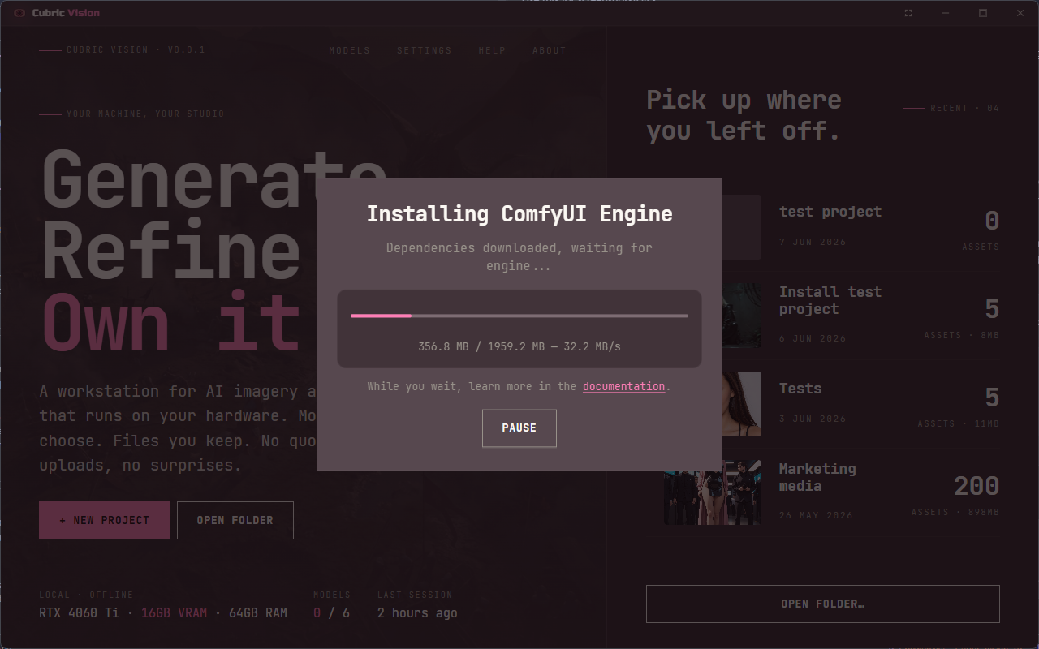Click the 'RTX 4060 Ti' hardware text
1039x649 pixels.
pos(80,613)
